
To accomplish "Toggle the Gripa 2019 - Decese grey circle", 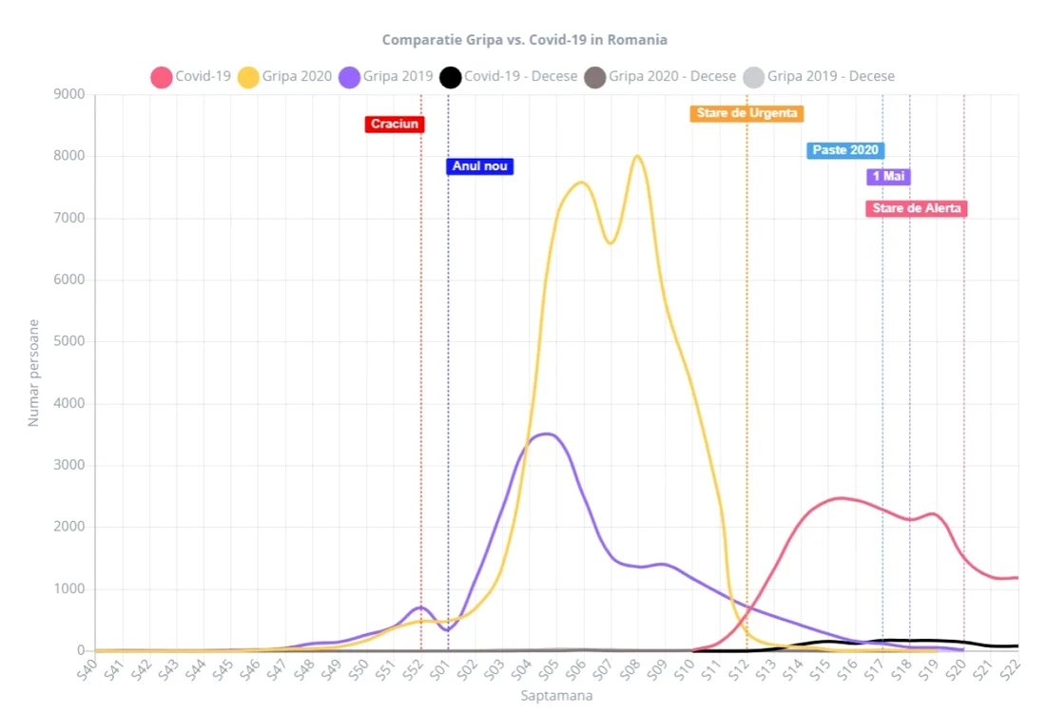I will [754, 77].
